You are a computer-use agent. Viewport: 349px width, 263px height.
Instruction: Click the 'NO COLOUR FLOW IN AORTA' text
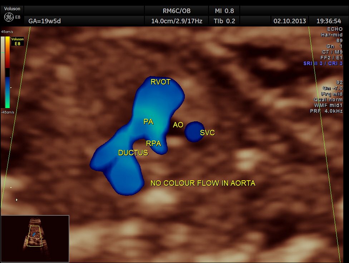tap(203, 183)
